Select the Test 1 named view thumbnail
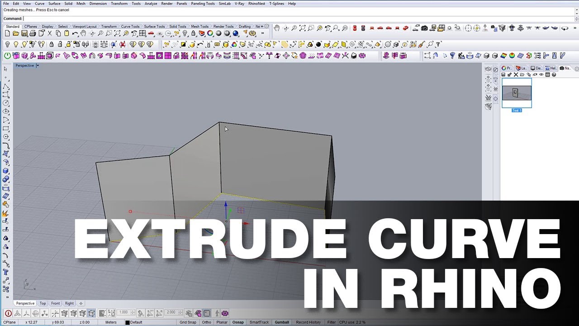 point(517,93)
